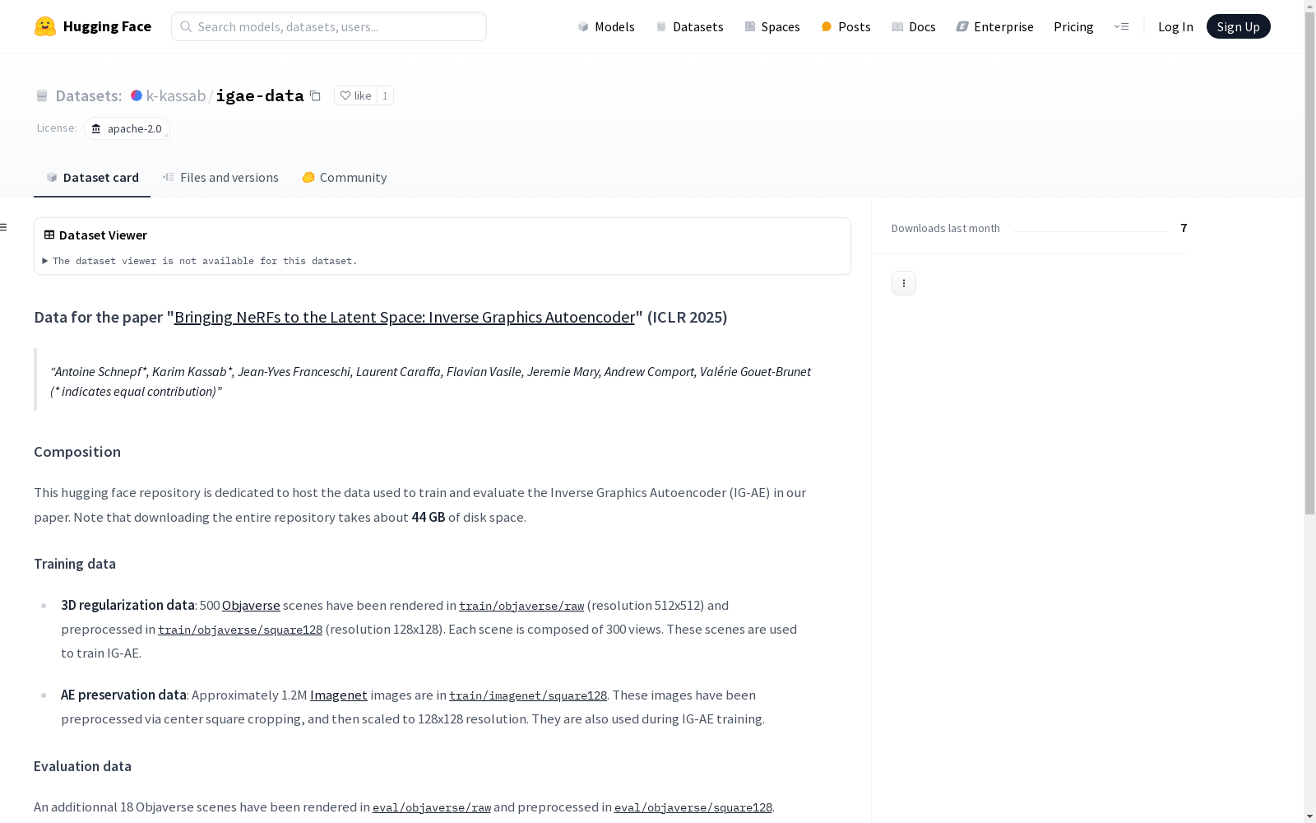Switch to the Dataset card tab

[x=92, y=178]
